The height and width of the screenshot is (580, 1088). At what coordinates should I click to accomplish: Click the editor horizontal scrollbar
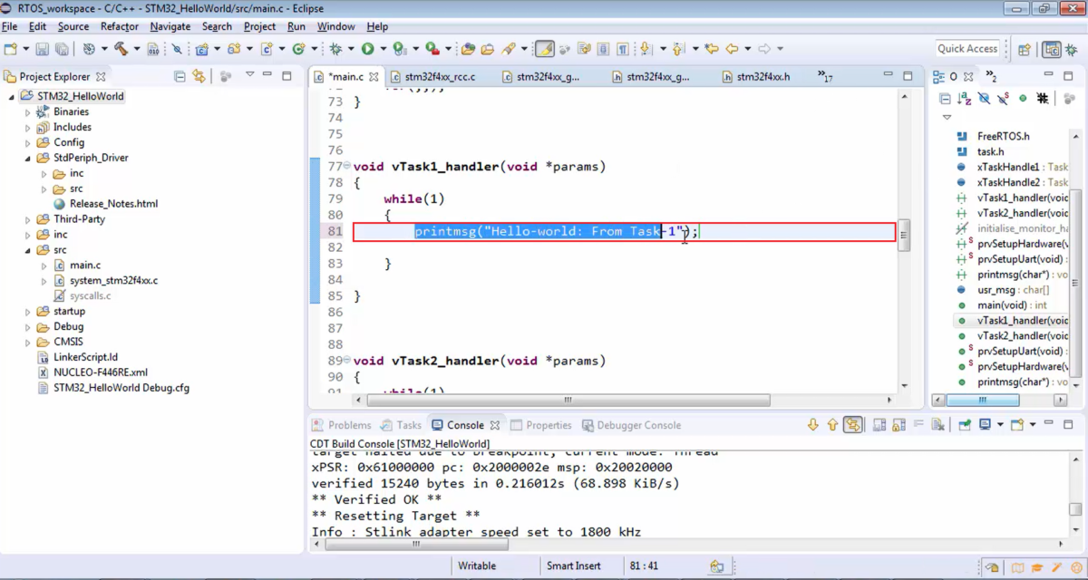point(568,400)
